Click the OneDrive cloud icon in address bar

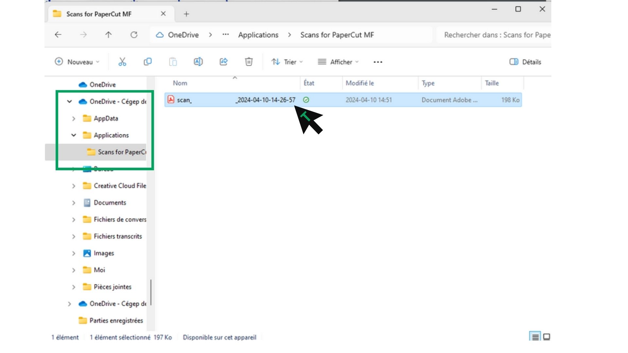coord(160,35)
